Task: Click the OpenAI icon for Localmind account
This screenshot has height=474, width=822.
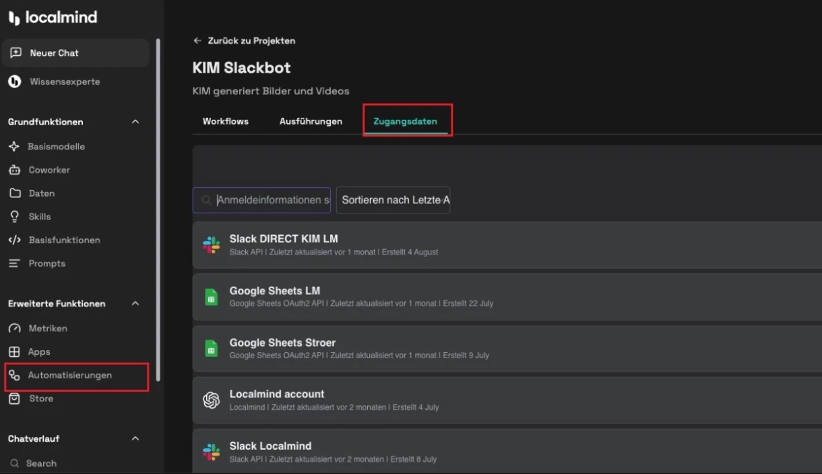Action: pyautogui.click(x=212, y=400)
